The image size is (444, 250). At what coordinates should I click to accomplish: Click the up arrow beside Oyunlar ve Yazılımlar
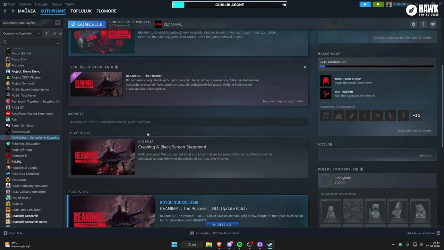point(47,33)
